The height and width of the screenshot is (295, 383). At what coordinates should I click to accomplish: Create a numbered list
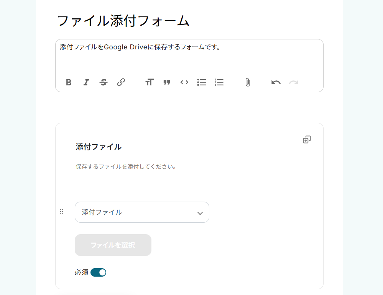coord(219,82)
